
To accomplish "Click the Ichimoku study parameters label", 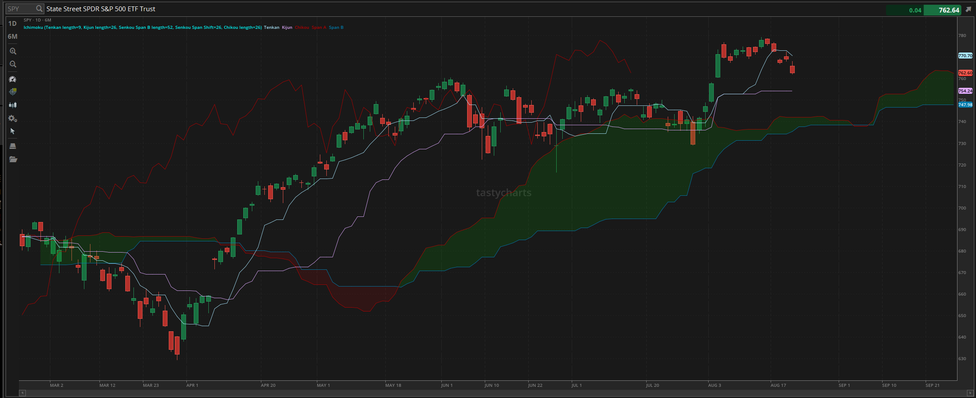I will coord(143,28).
